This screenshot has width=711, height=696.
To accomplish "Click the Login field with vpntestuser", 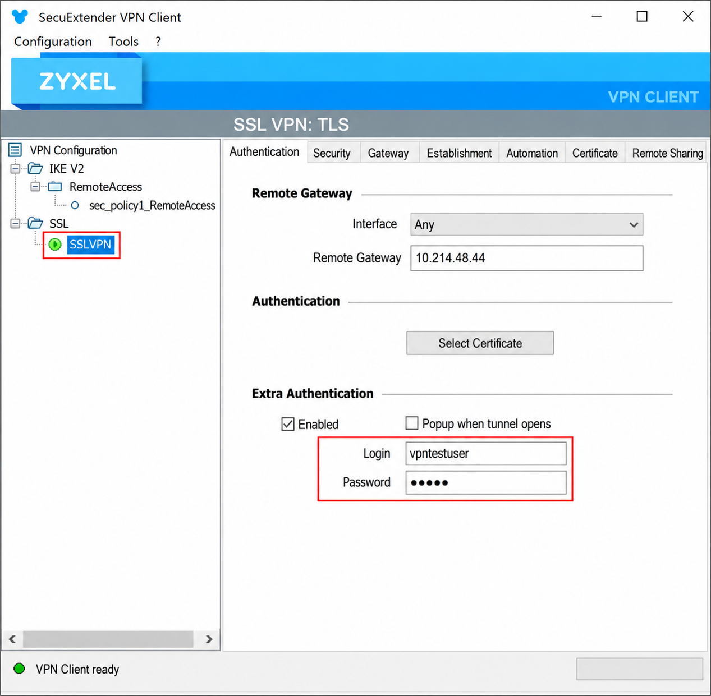I will click(x=486, y=453).
